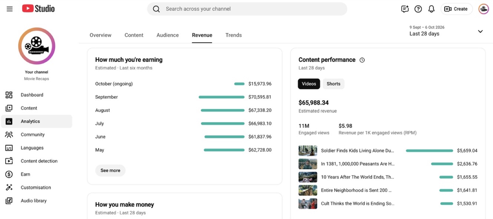The image size is (493, 219).
Task: Click the Languages subtitles icon
Action: coord(9,148)
